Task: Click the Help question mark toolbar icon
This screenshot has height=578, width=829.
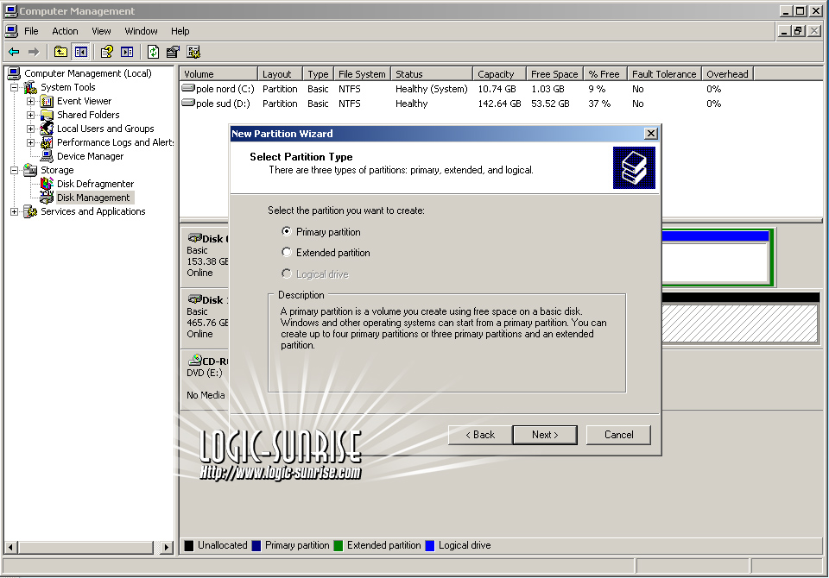Action: click(106, 52)
